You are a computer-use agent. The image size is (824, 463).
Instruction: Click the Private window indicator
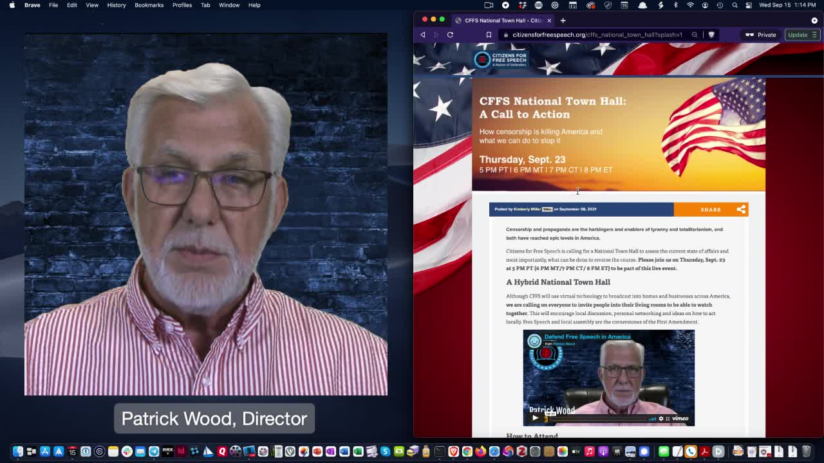pyautogui.click(x=761, y=35)
